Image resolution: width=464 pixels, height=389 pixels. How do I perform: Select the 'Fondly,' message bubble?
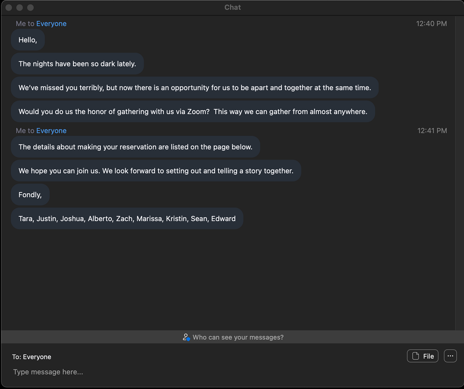30,194
